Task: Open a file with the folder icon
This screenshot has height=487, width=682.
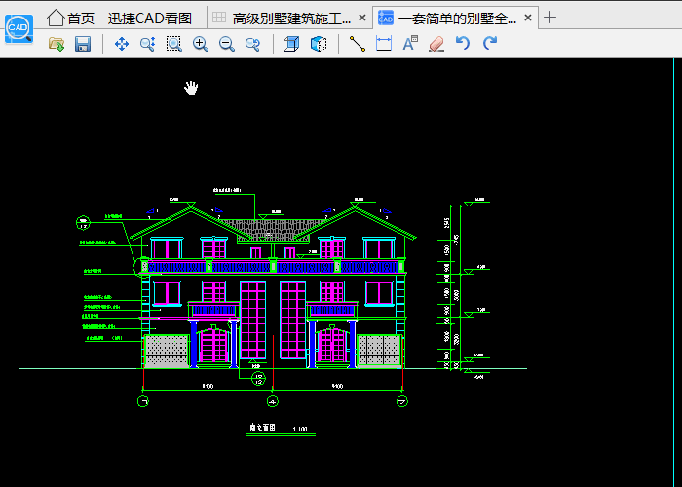Action: (57, 44)
